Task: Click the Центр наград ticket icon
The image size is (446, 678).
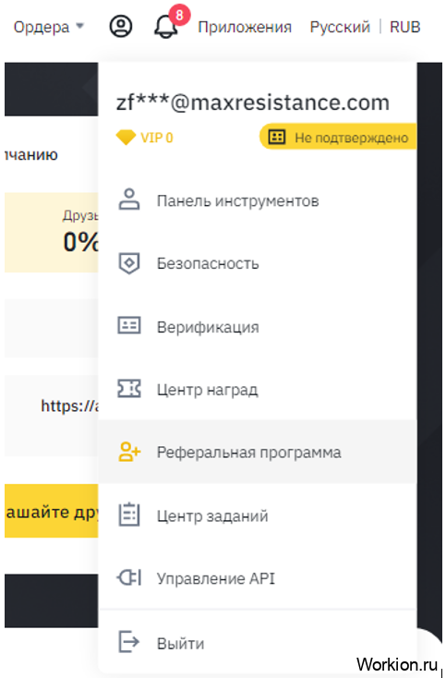Action: click(129, 388)
